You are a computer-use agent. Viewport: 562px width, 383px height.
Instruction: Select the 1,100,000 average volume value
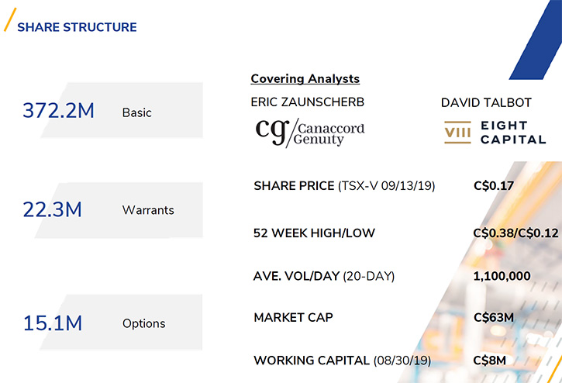click(502, 276)
